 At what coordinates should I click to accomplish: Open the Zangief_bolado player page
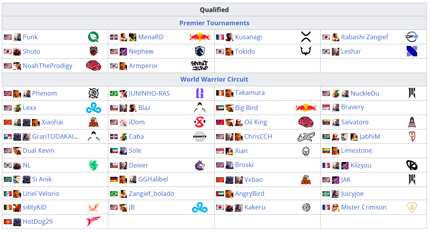tap(152, 194)
